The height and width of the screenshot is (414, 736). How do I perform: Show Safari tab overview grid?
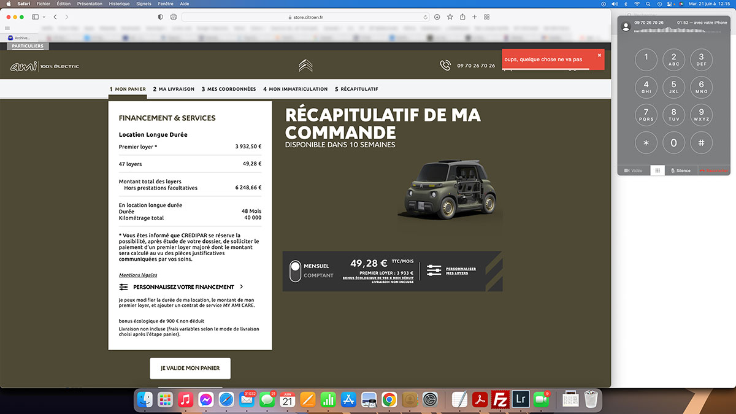(x=487, y=17)
